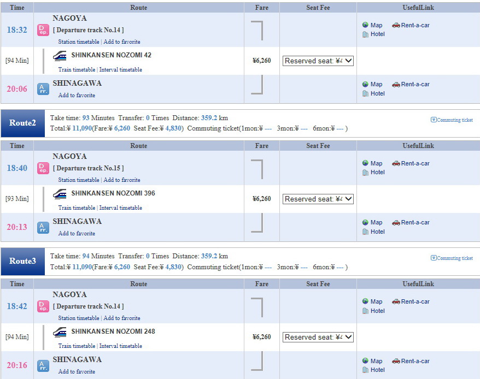This screenshot has height=379, width=480.
Task: Expand Commuting ticket for Route2
Action: [452, 120]
